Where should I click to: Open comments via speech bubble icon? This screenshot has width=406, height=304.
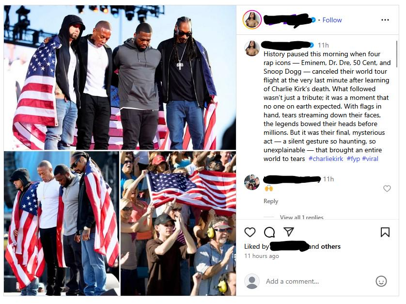coord(269,232)
